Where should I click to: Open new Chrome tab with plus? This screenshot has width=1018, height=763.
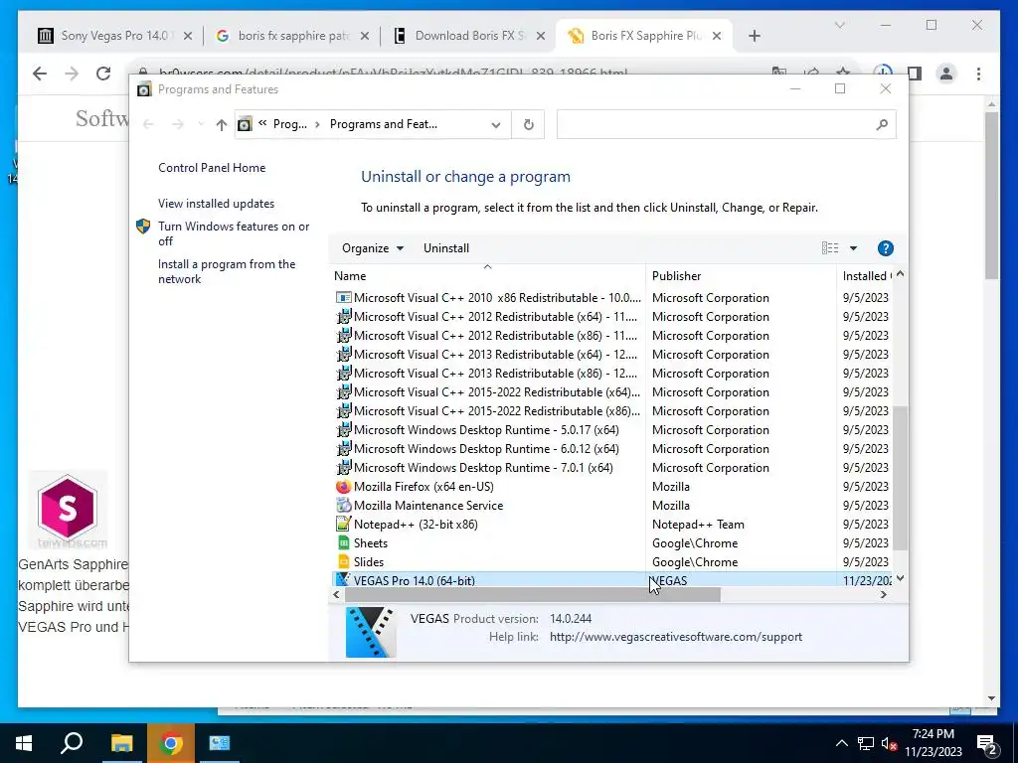pyautogui.click(x=754, y=36)
